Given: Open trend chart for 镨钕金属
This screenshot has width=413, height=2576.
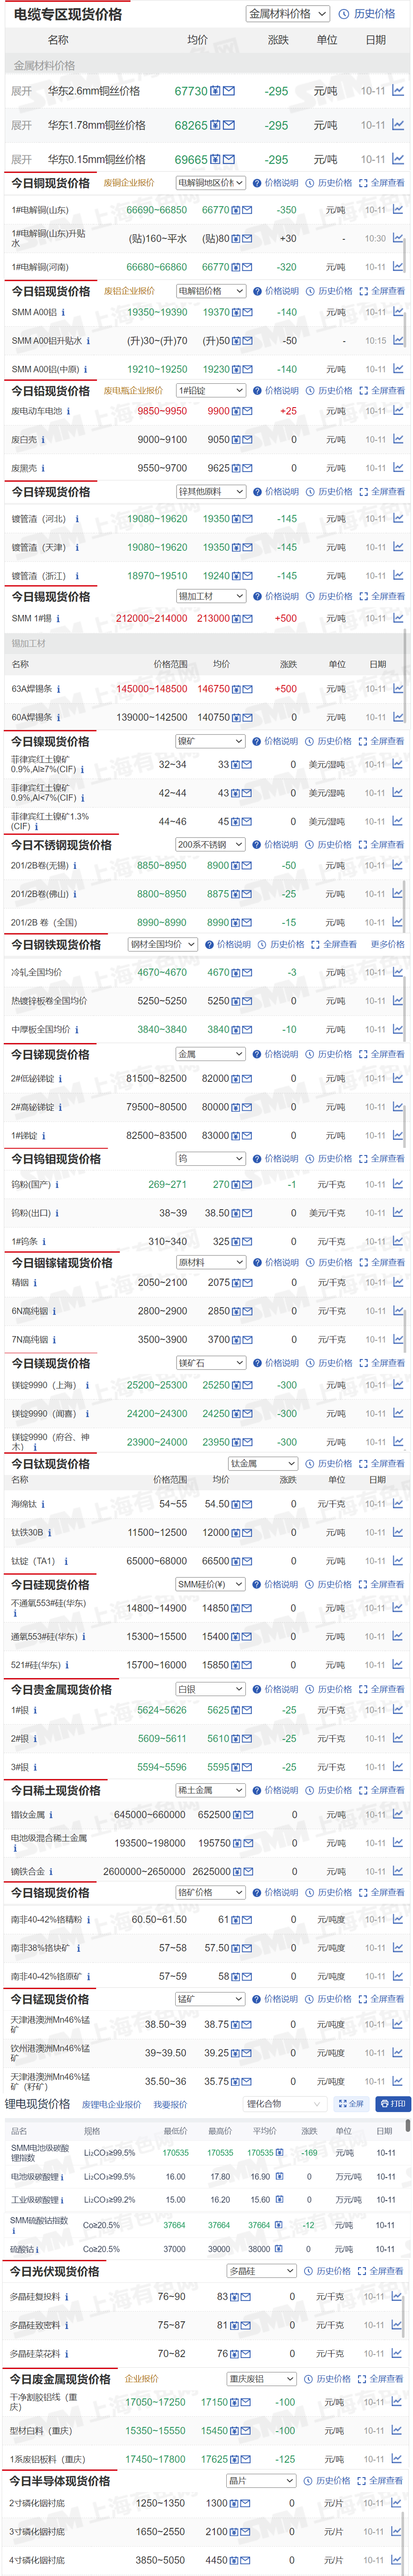Looking at the screenshot, I should point(398,1815).
